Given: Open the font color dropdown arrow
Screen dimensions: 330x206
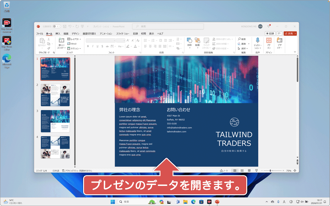Looking at the screenshot, I should tap(139, 46).
